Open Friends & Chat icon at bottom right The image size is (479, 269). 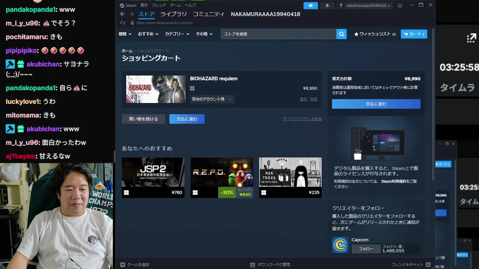pyautogui.click(x=428, y=265)
